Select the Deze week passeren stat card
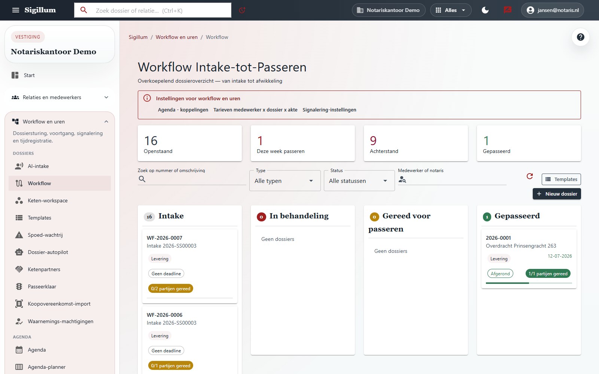The height and width of the screenshot is (374, 599). coord(303,143)
